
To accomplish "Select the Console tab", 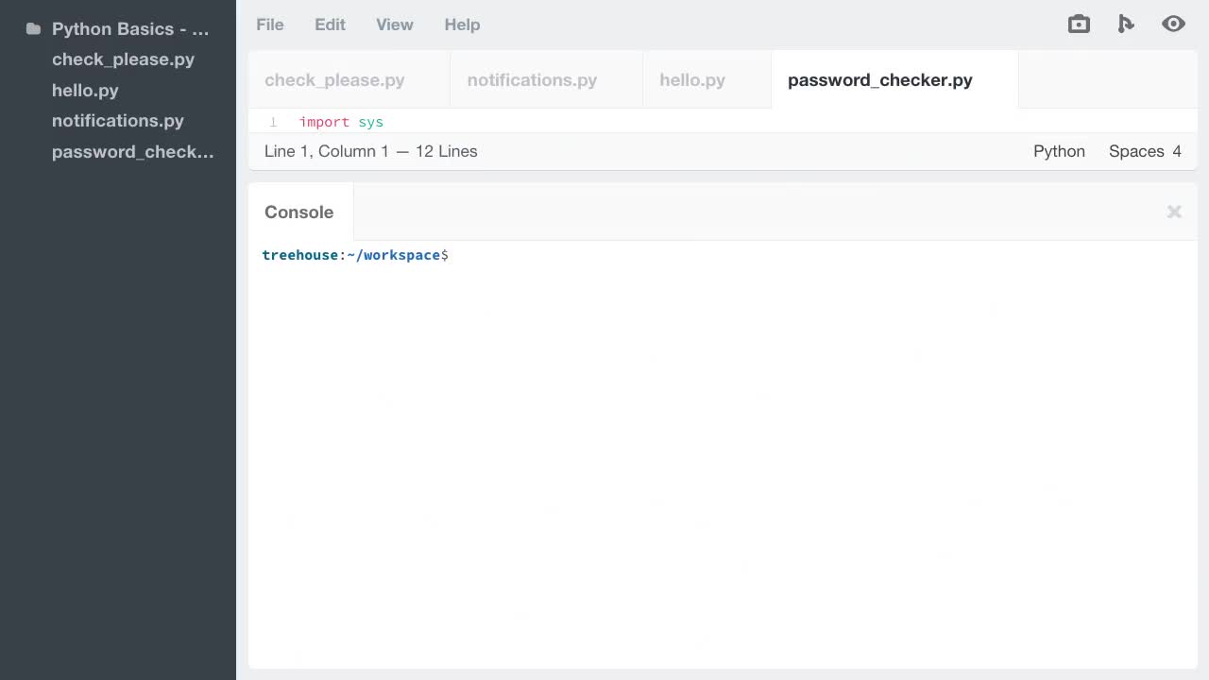I will click(298, 212).
